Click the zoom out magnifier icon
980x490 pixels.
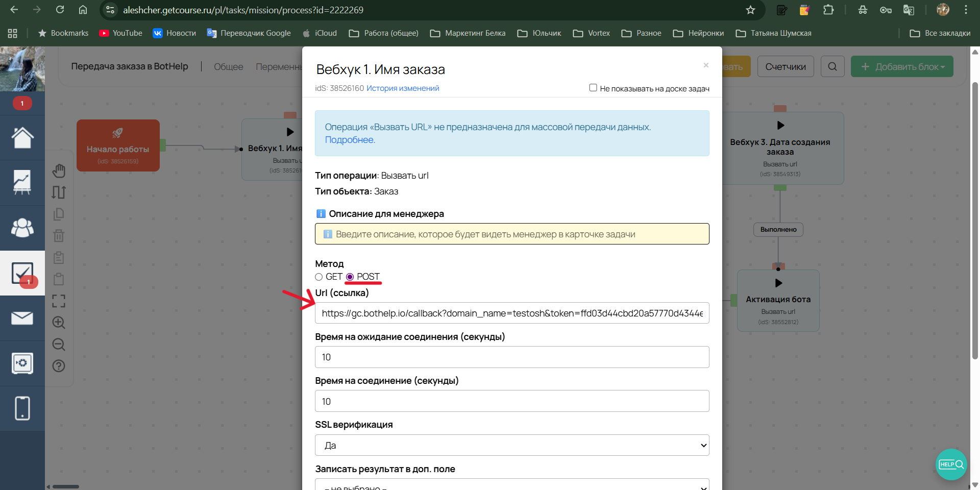coord(59,345)
